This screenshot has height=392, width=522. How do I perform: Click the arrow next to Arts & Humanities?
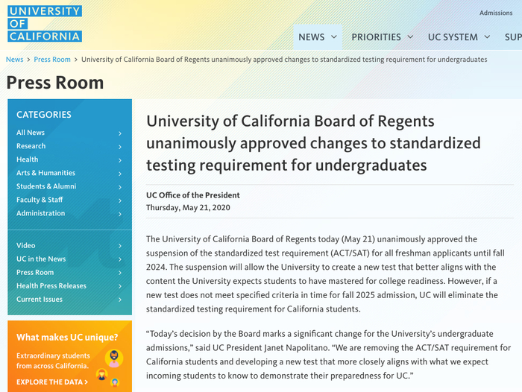coord(120,174)
